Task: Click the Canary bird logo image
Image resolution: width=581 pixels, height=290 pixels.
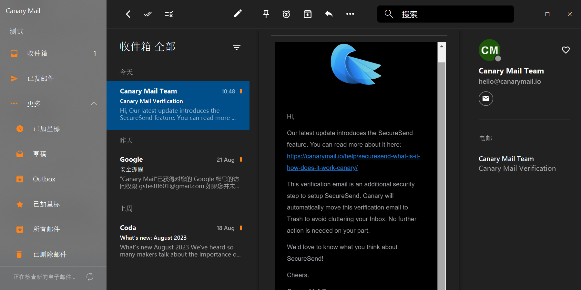Action: point(356,64)
